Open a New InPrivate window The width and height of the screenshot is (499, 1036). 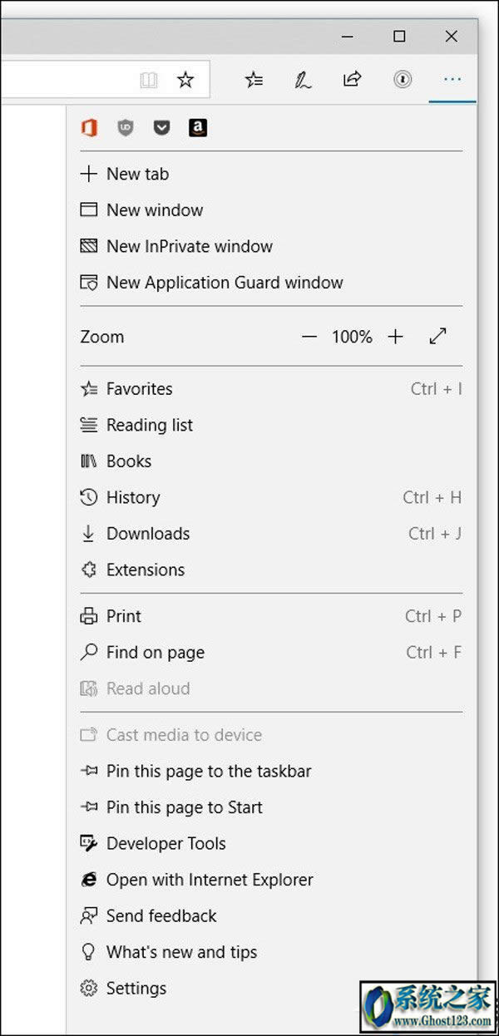click(x=189, y=246)
